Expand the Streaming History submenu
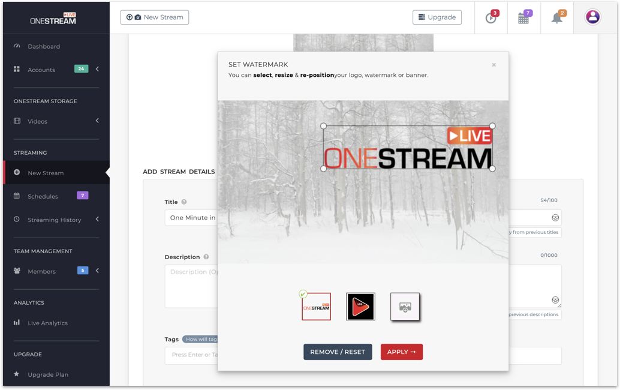This screenshot has width=620, height=390. 97,220
